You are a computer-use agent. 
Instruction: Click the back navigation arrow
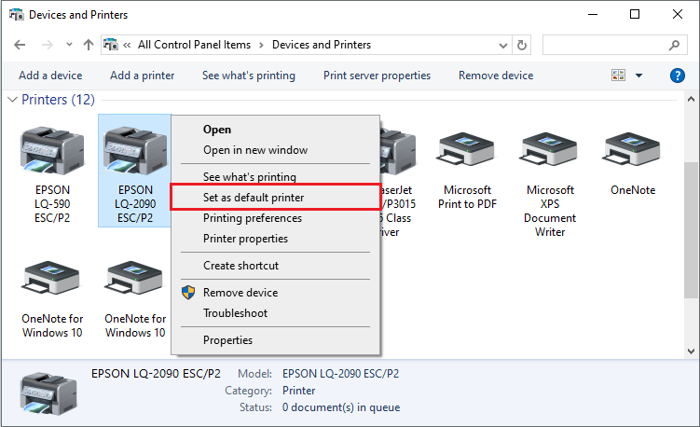pos(21,45)
